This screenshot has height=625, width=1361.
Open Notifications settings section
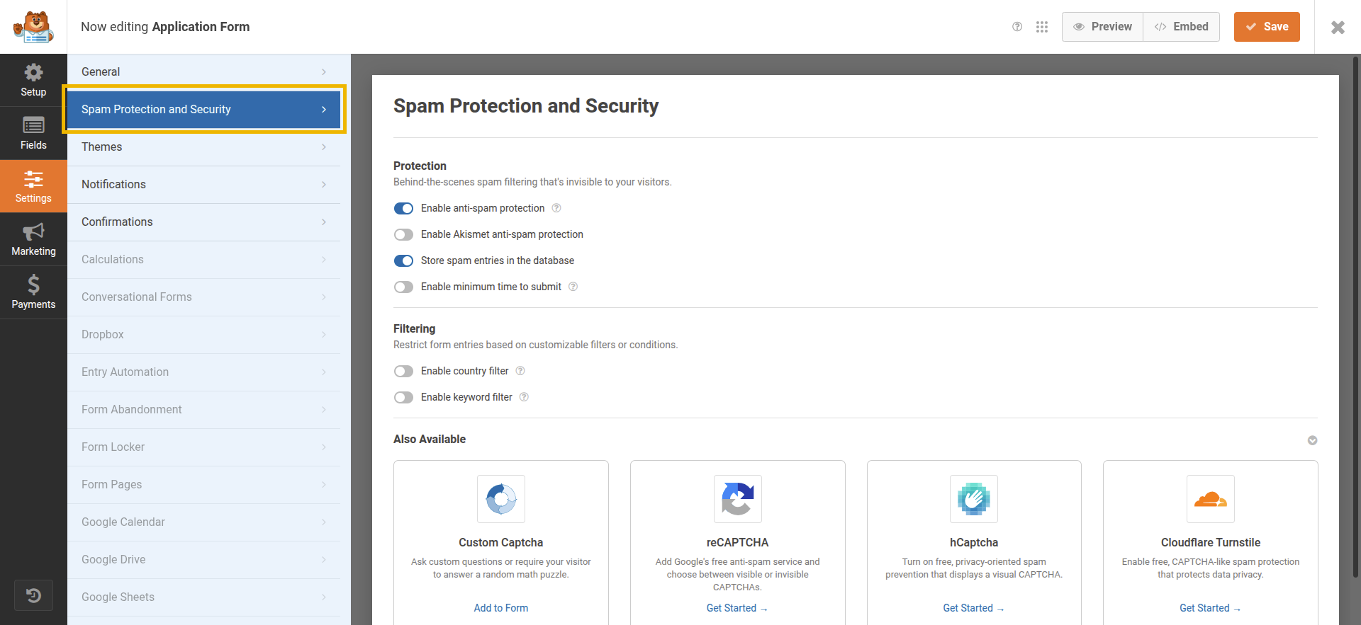204,184
